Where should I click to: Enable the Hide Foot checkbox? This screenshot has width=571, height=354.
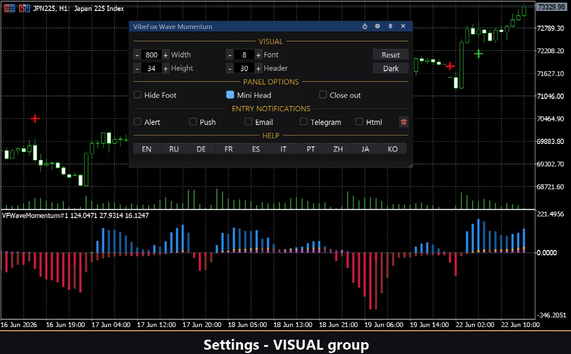pyautogui.click(x=137, y=95)
